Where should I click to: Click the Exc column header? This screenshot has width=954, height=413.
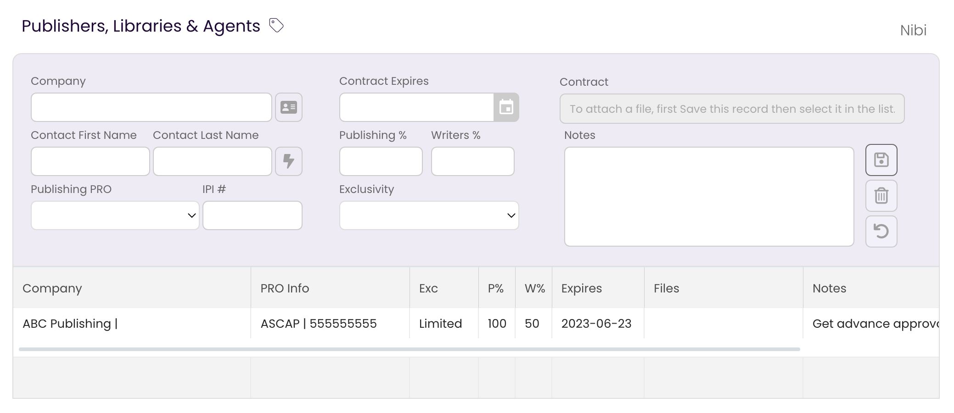444,288
